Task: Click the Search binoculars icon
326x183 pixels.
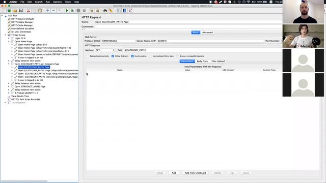Action: (x=105, y=10)
